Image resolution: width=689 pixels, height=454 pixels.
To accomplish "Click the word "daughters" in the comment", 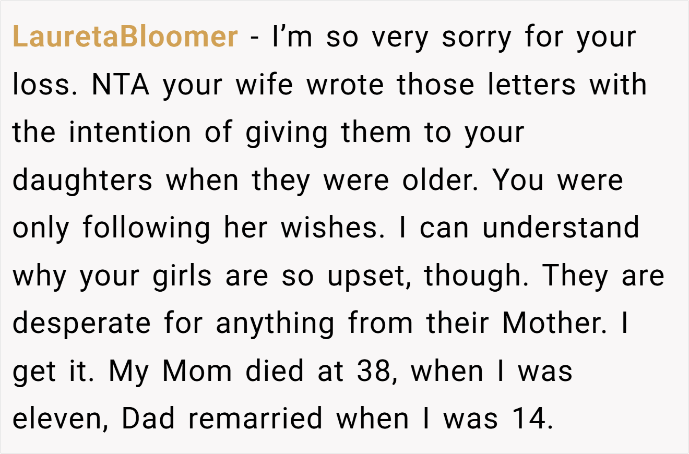I will [x=82, y=180].
